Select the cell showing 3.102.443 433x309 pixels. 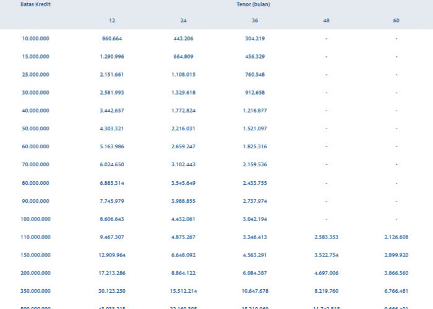tap(183, 164)
